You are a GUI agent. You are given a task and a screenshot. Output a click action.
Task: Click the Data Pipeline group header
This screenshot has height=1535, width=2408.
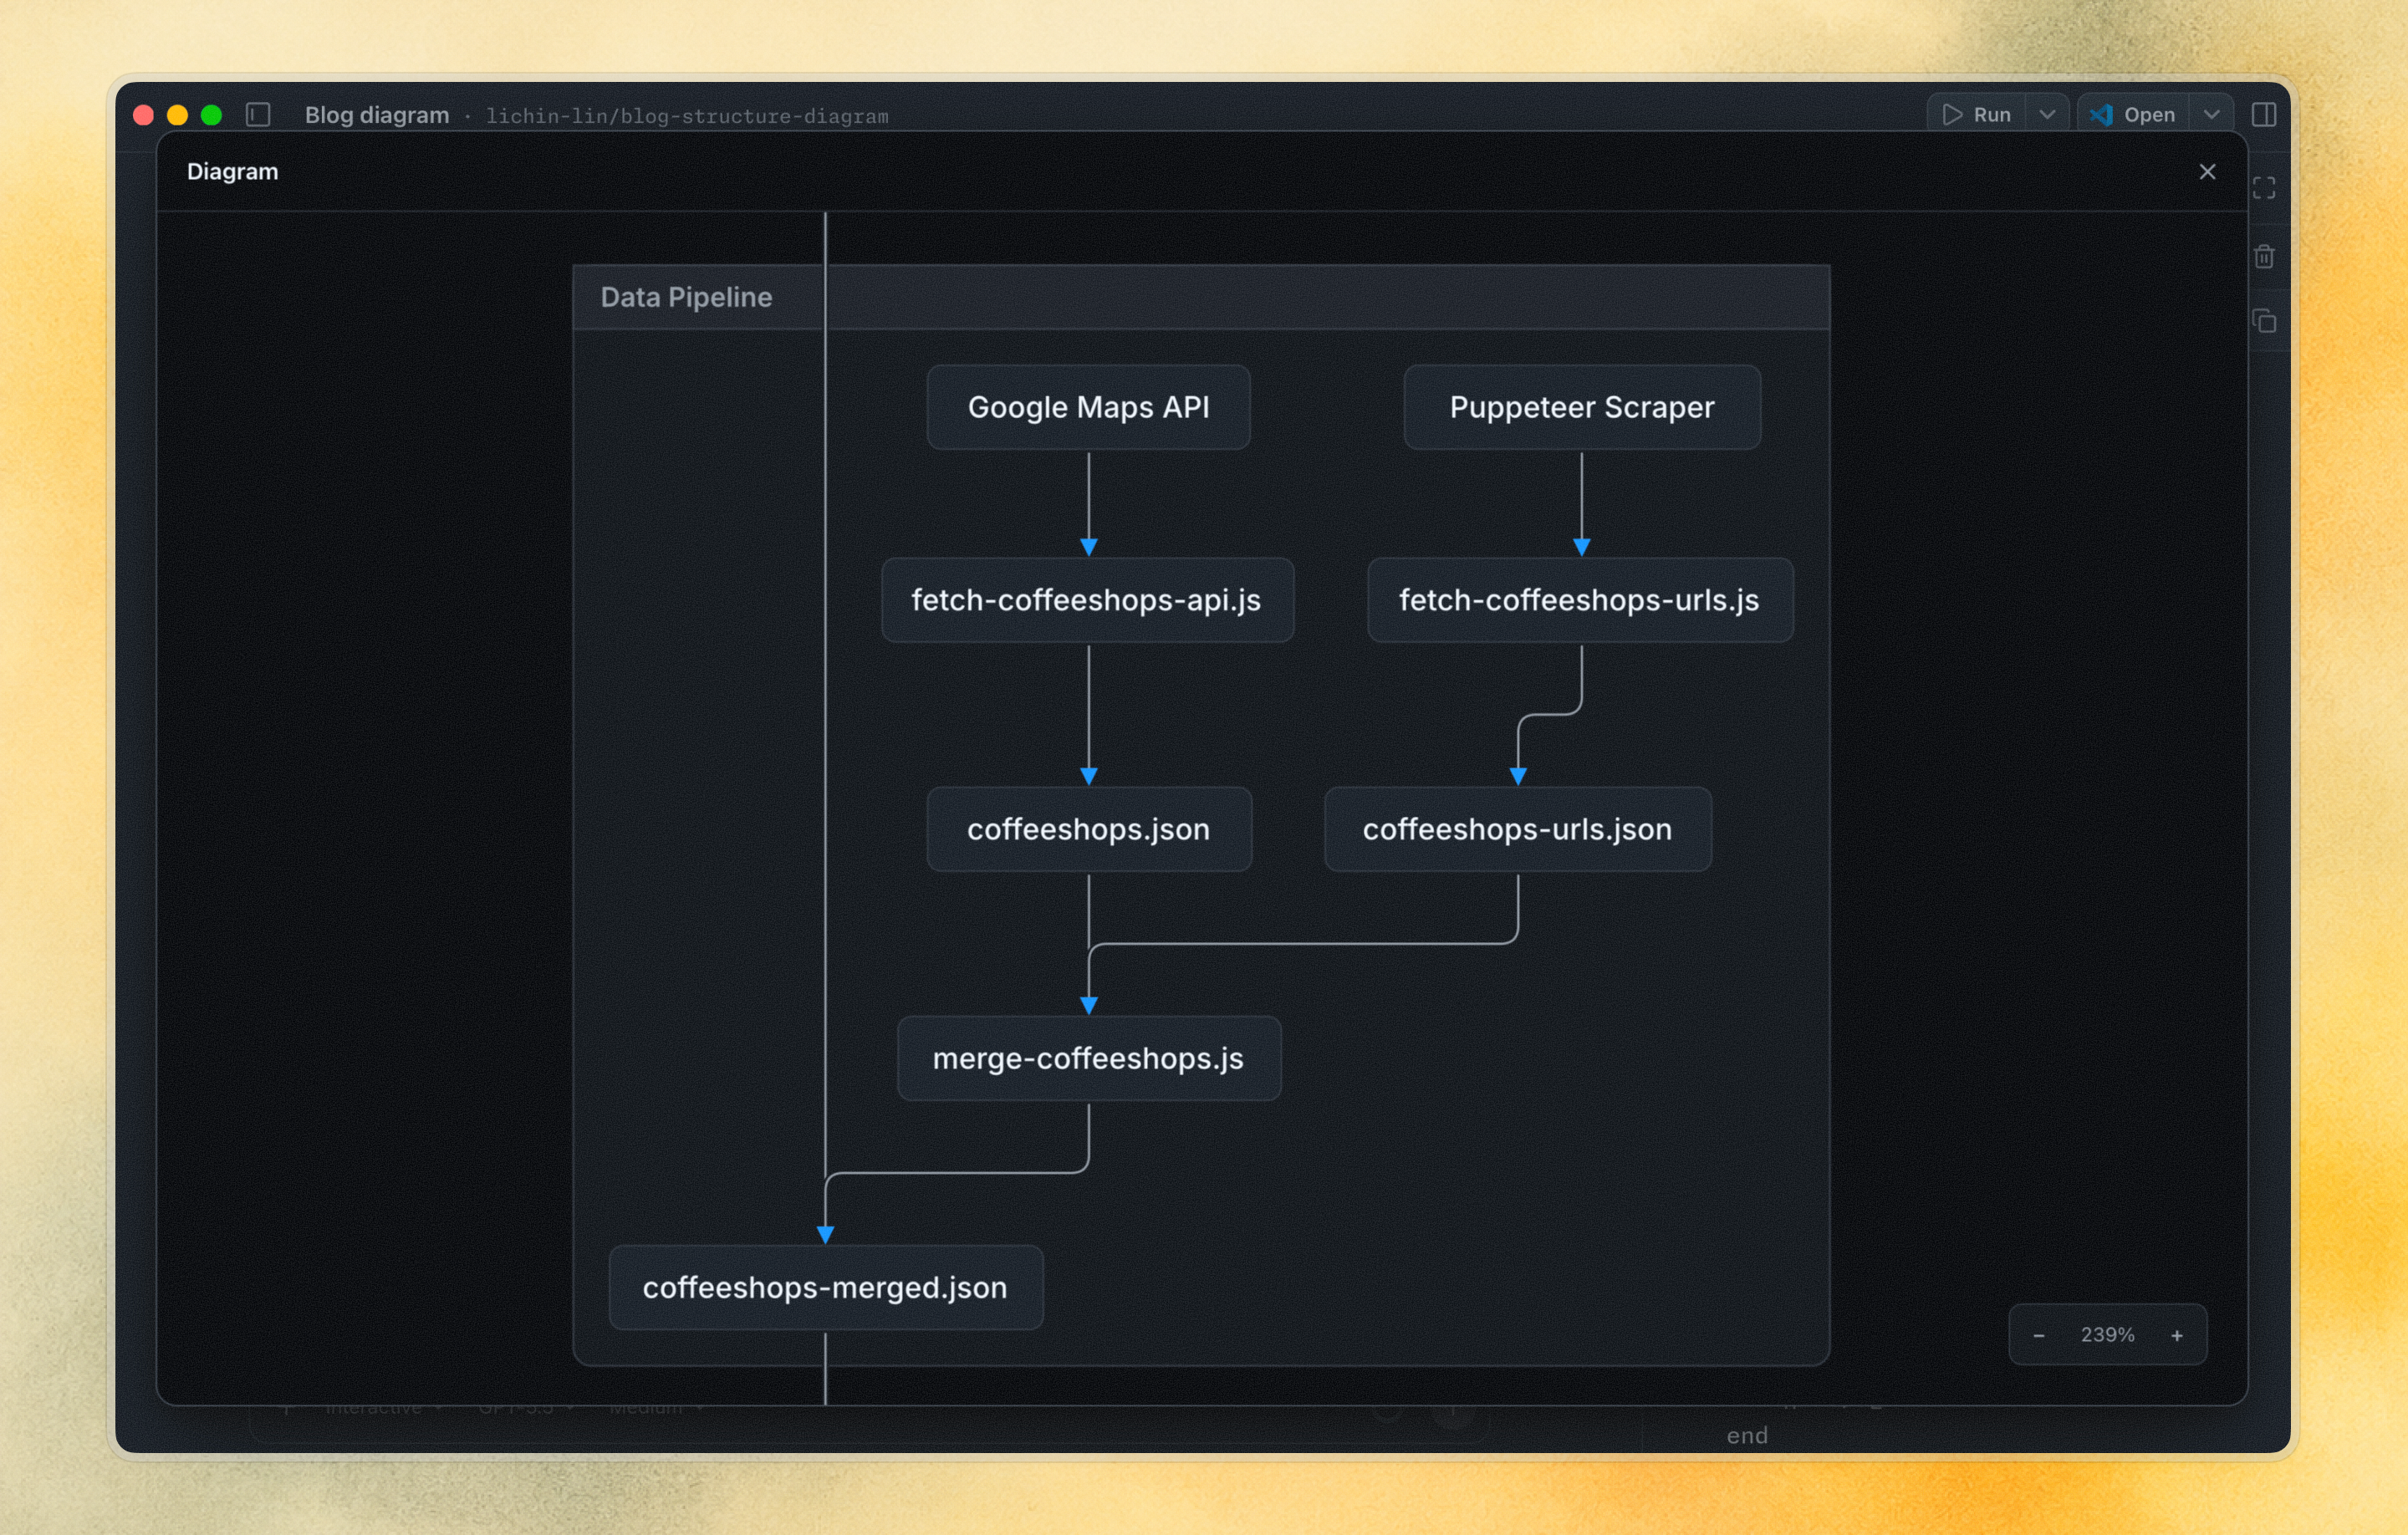[1201, 297]
